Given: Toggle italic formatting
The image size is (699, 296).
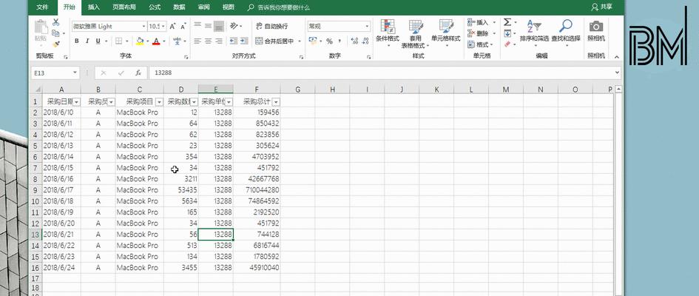Looking at the screenshot, I should coord(87,41).
